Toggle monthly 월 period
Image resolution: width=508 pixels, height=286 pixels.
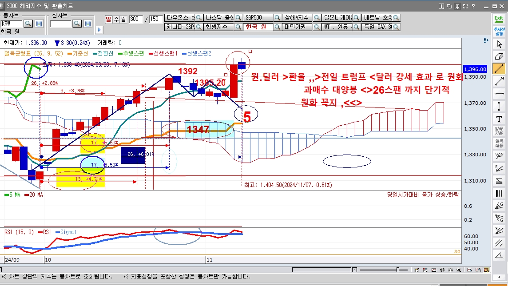tap(123, 19)
